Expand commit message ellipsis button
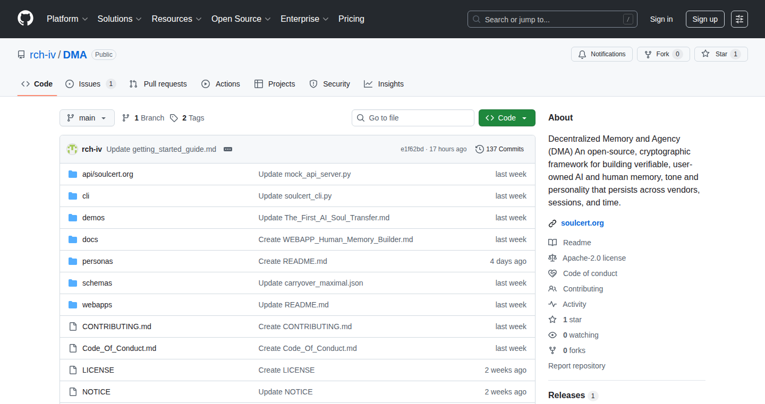 click(x=228, y=149)
